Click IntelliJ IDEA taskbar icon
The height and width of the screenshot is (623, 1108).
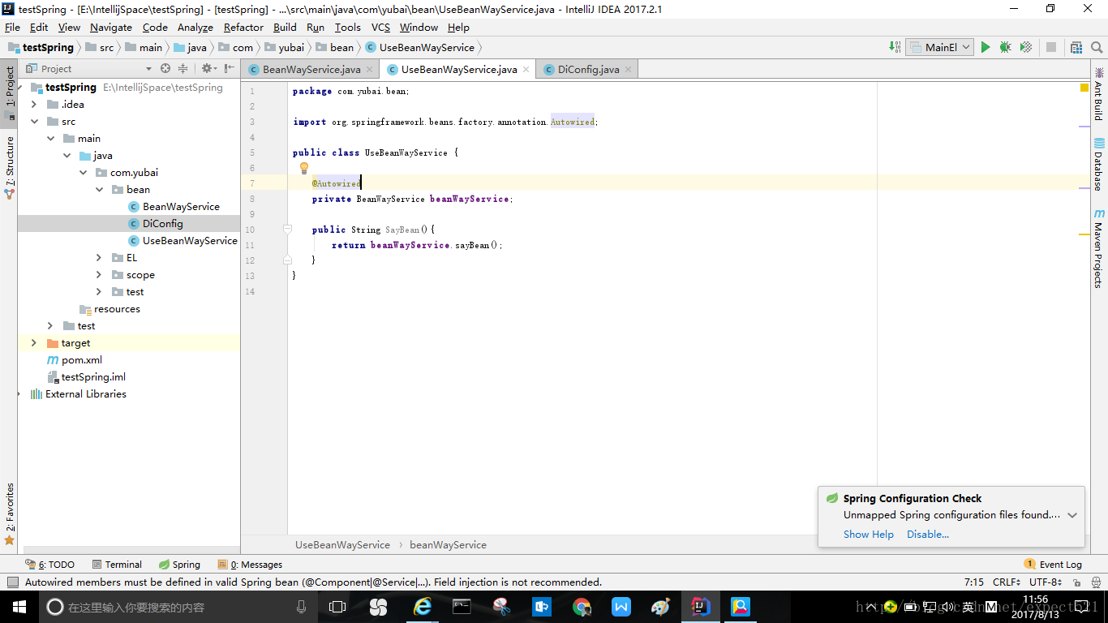click(701, 607)
